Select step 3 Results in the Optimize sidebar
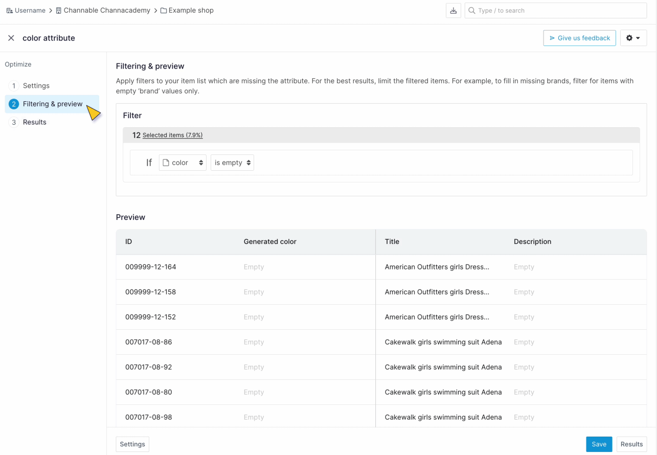Viewport: 657px width, 455px height. click(34, 122)
